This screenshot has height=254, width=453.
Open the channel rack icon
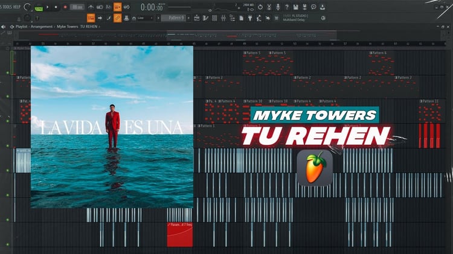point(214,18)
